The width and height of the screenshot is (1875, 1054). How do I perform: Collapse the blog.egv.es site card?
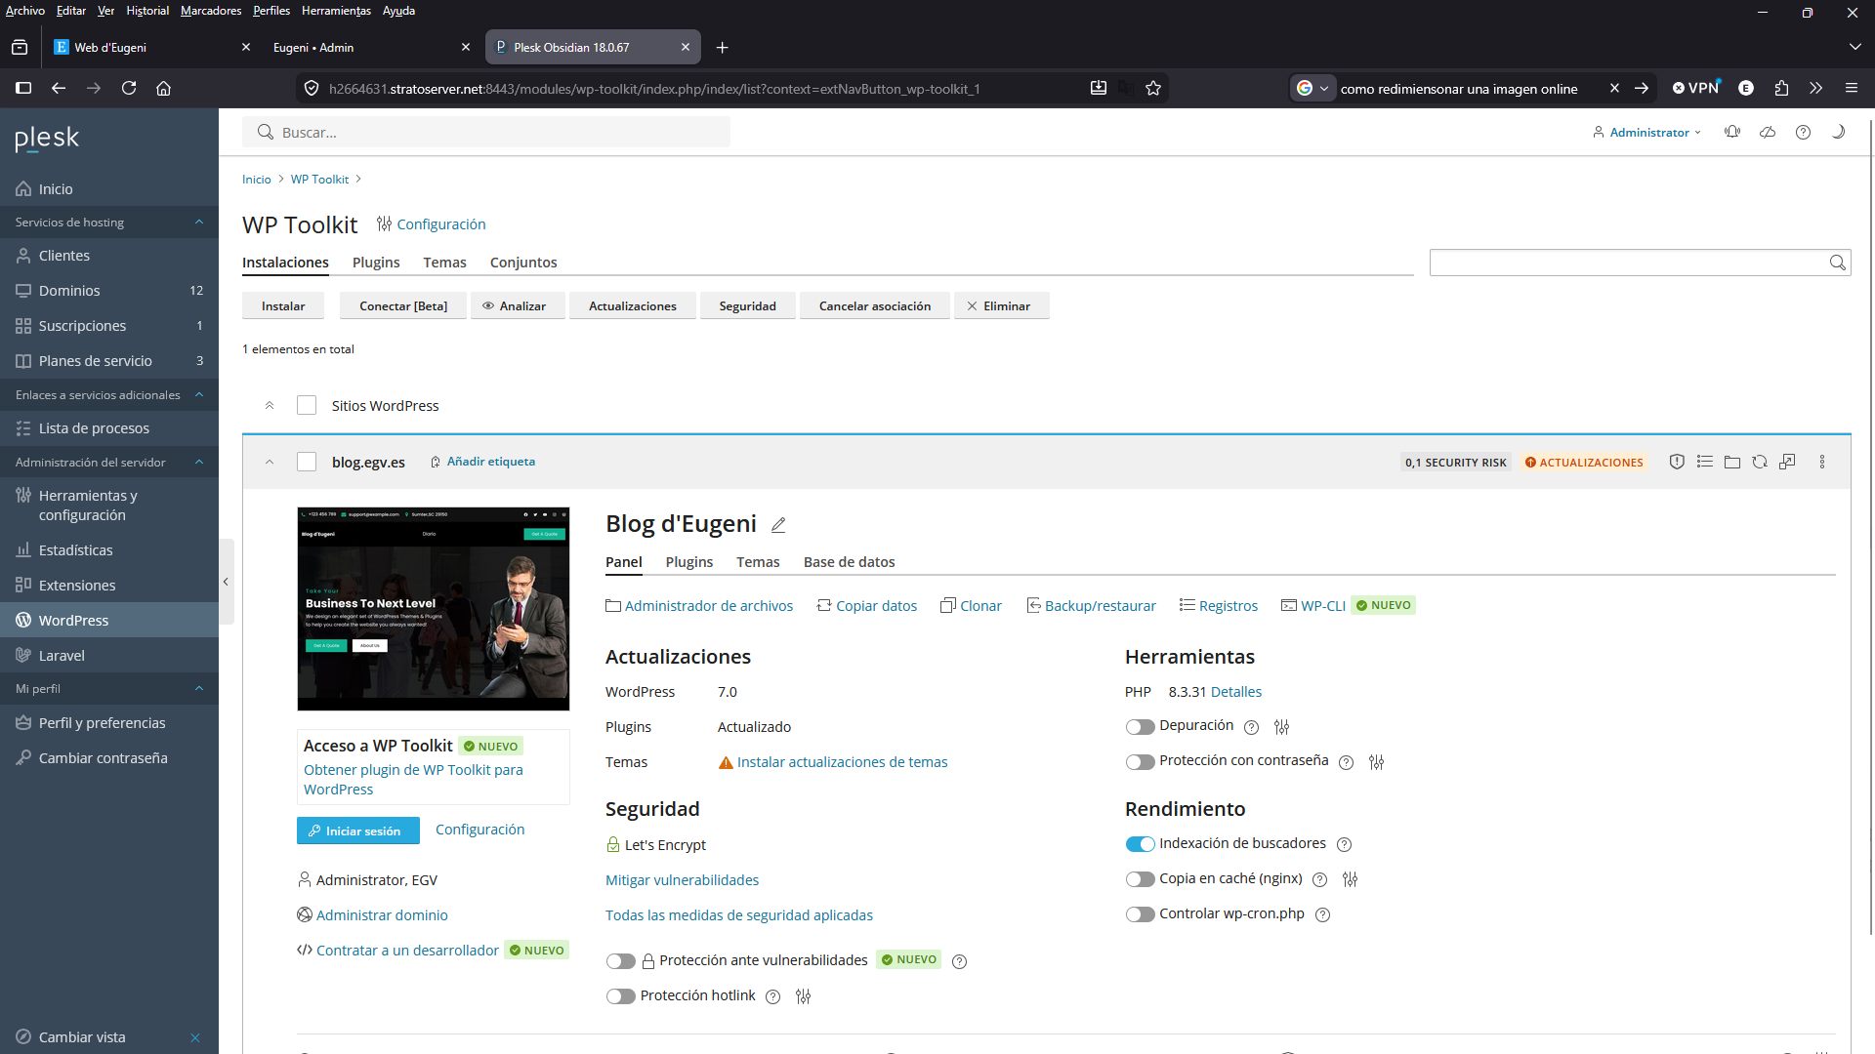(x=270, y=462)
